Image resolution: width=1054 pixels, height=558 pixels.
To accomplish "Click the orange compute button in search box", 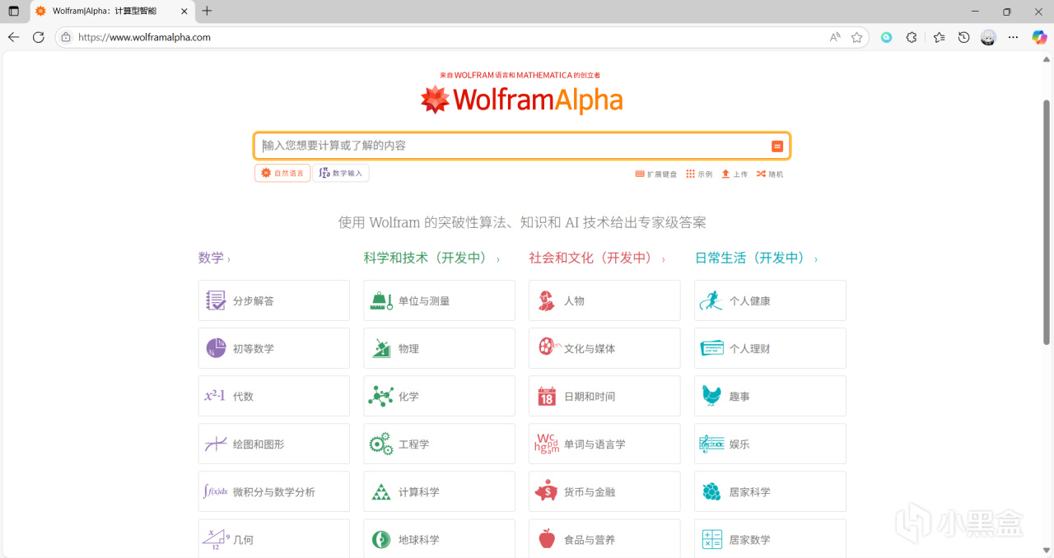I will [777, 146].
